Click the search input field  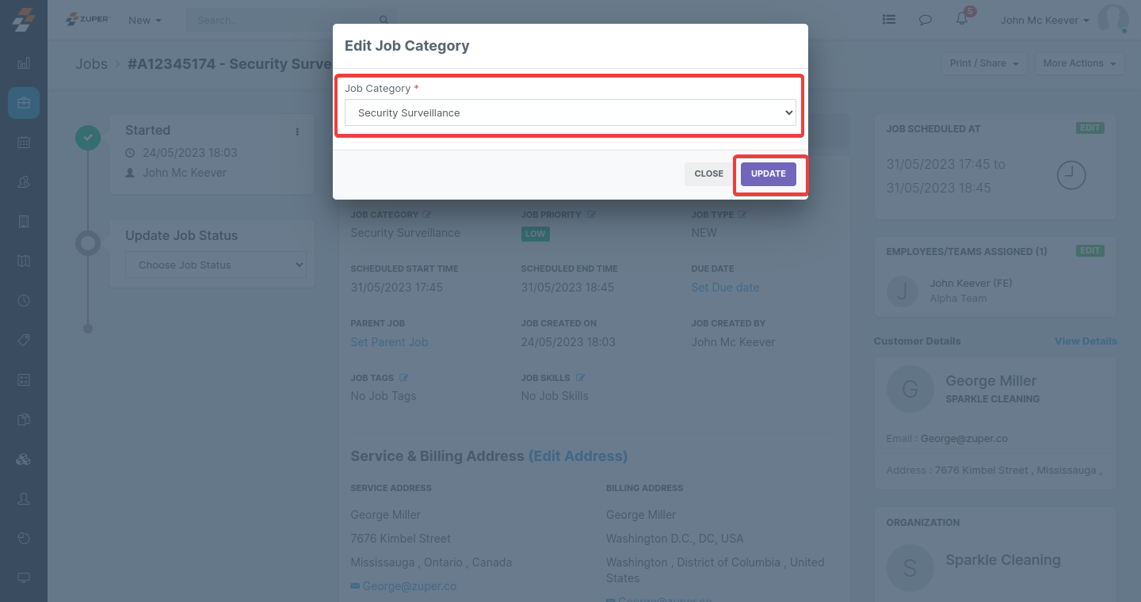click(285, 20)
